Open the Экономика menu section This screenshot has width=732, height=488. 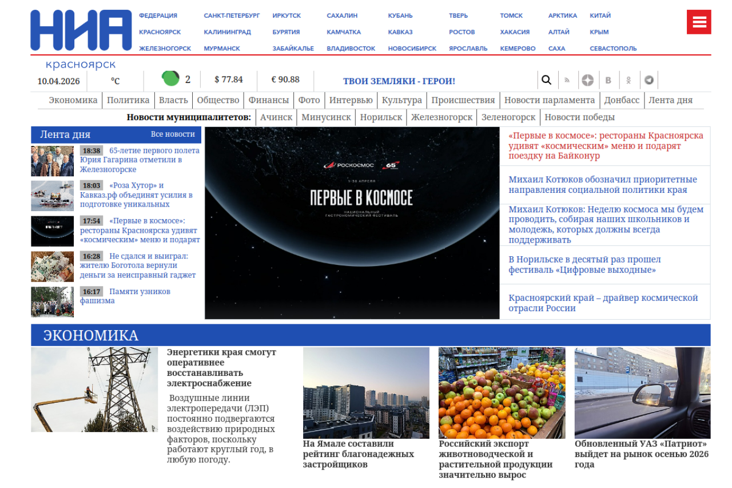[x=73, y=100]
